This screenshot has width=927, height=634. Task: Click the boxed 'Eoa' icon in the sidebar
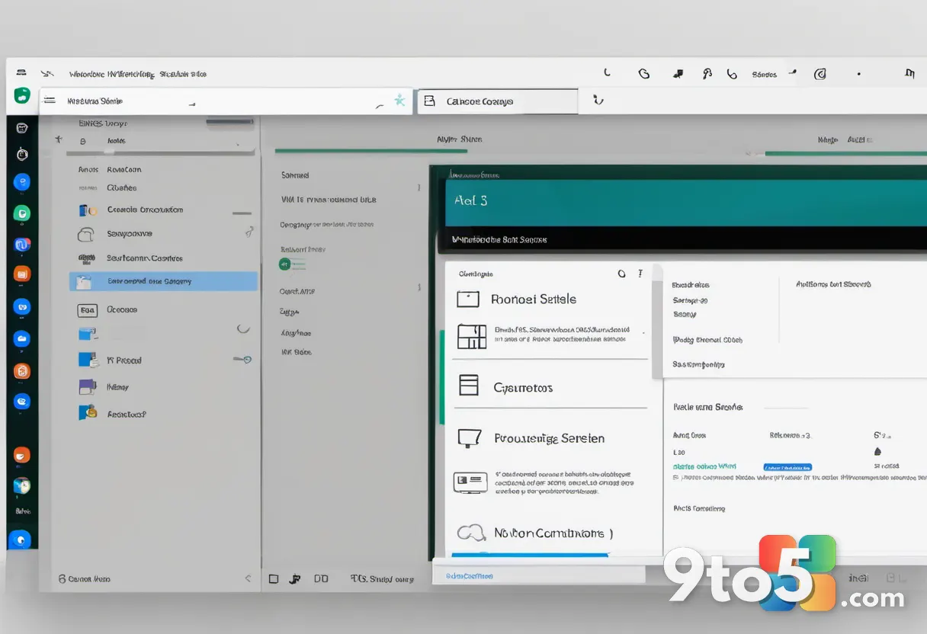pos(88,310)
